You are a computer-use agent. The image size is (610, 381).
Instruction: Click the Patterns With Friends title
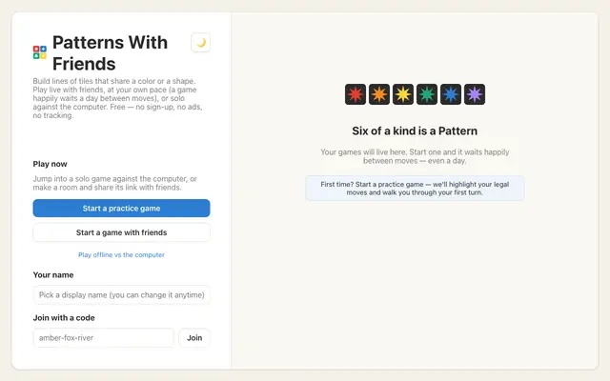tap(111, 53)
